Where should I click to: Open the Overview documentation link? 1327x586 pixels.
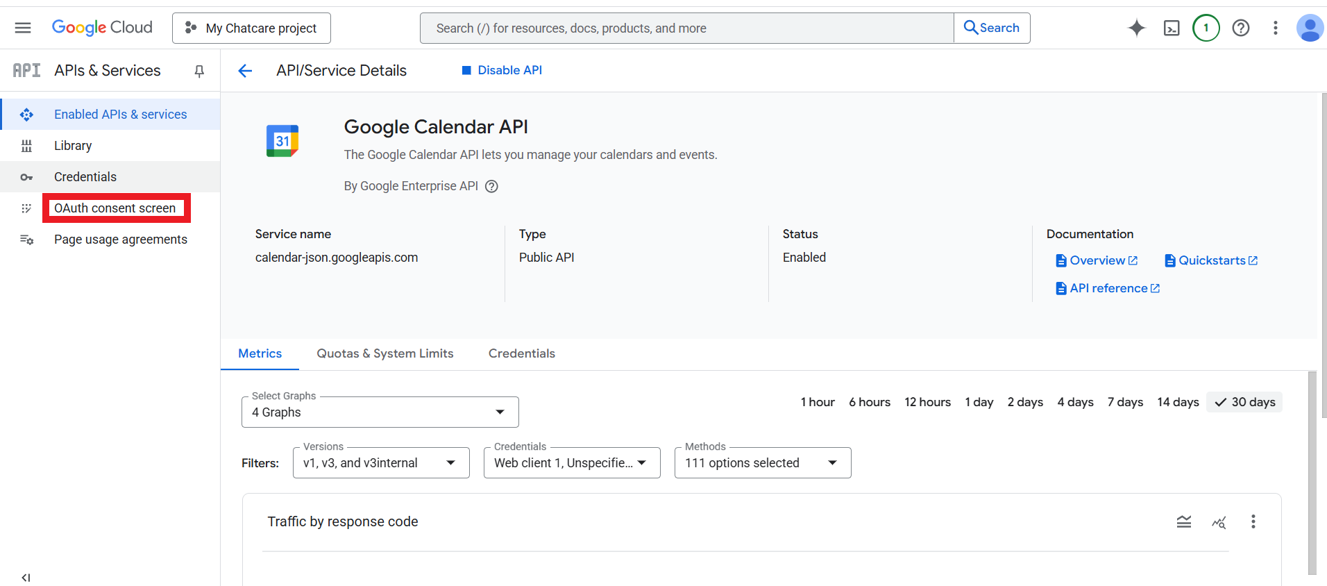tap(1097, 260)
